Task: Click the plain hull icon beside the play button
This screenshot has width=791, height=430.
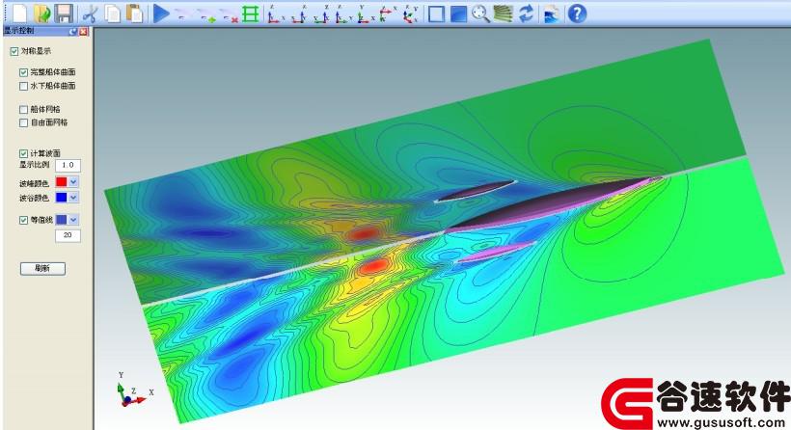Action: click(182, 14)
